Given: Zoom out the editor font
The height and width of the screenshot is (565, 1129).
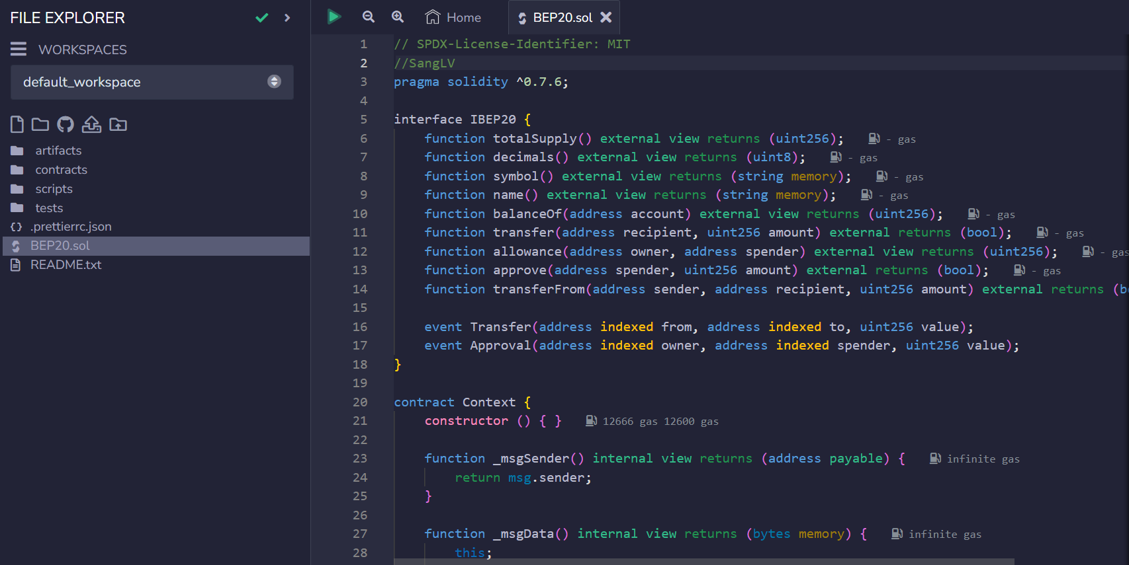Looking at the screenshot, I should pos(369,17).
